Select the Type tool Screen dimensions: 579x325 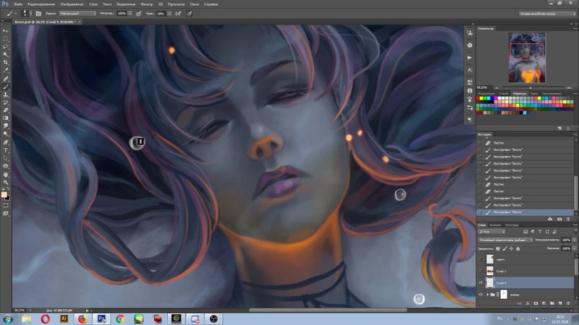coord(6,150)
